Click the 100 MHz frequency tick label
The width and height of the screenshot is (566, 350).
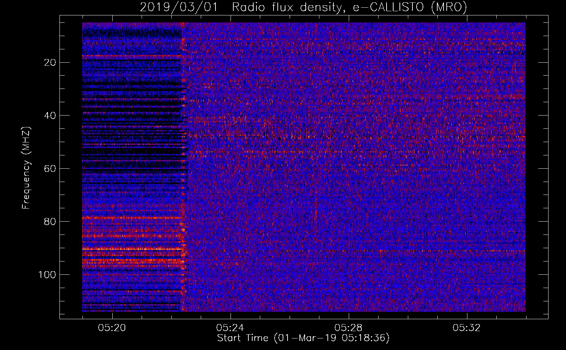tap(47, 275)
